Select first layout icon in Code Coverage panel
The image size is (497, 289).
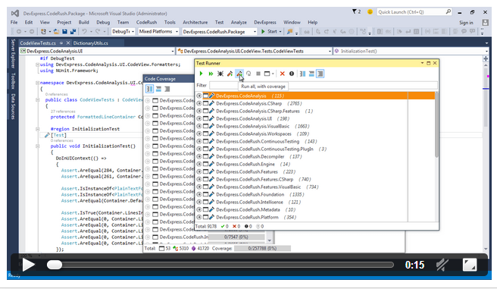[149, 89]
